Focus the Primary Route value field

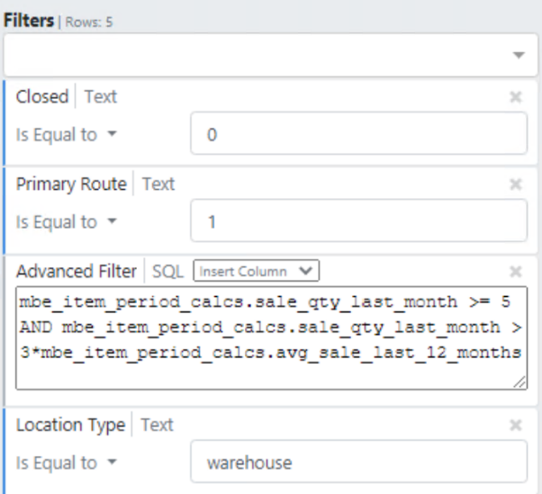pyautogui.click(x=358, y=222)
